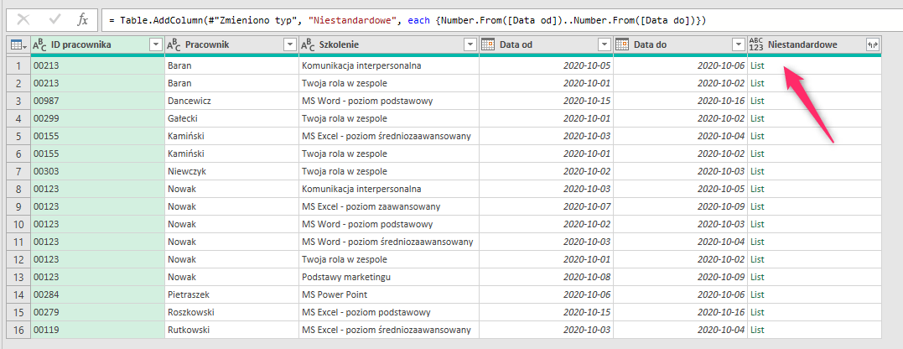Image resolution: width=903 pixels, height=349 pixels.
Task: Click the ABC type icon of ID pracownika
Action: pos(39,44)
